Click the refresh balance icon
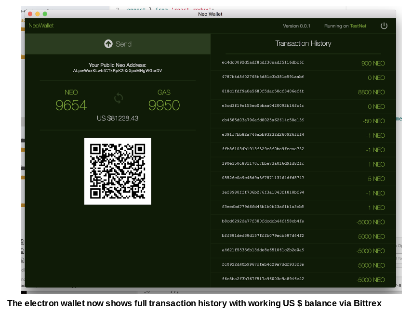This screenshot has width=412, height=313. 119,98
